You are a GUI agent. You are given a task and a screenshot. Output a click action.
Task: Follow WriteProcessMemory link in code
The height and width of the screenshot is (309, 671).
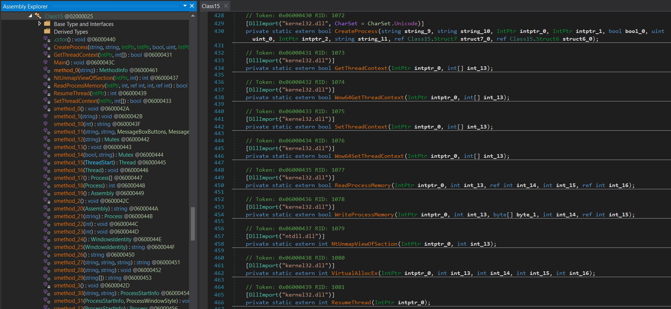pyautogui.click(x=364, y=215)
